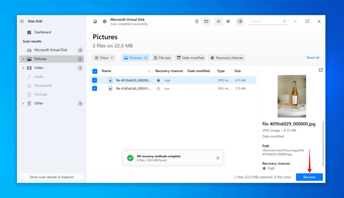This screenshot has width=344, height=198.
Task: Open preview in external window icon
Action: tap(320, 70)
